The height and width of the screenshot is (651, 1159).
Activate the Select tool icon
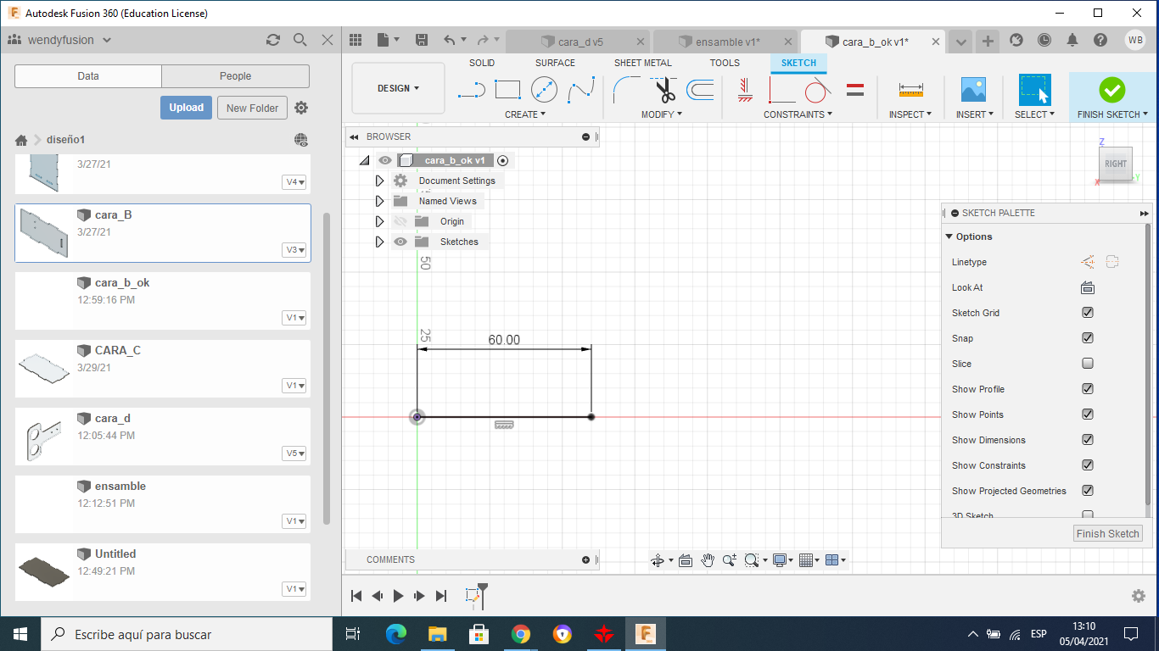coord(1034,89)
